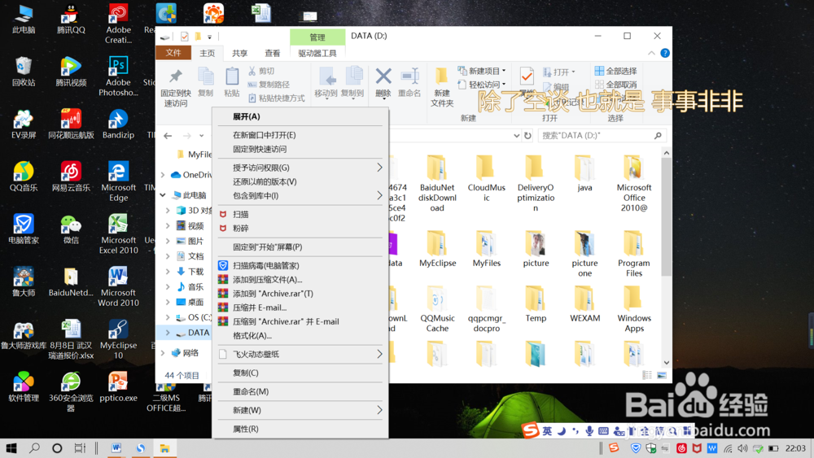
Task: Select the Adobe Photoshop desktop icon
Action: (x=118, y=76)
